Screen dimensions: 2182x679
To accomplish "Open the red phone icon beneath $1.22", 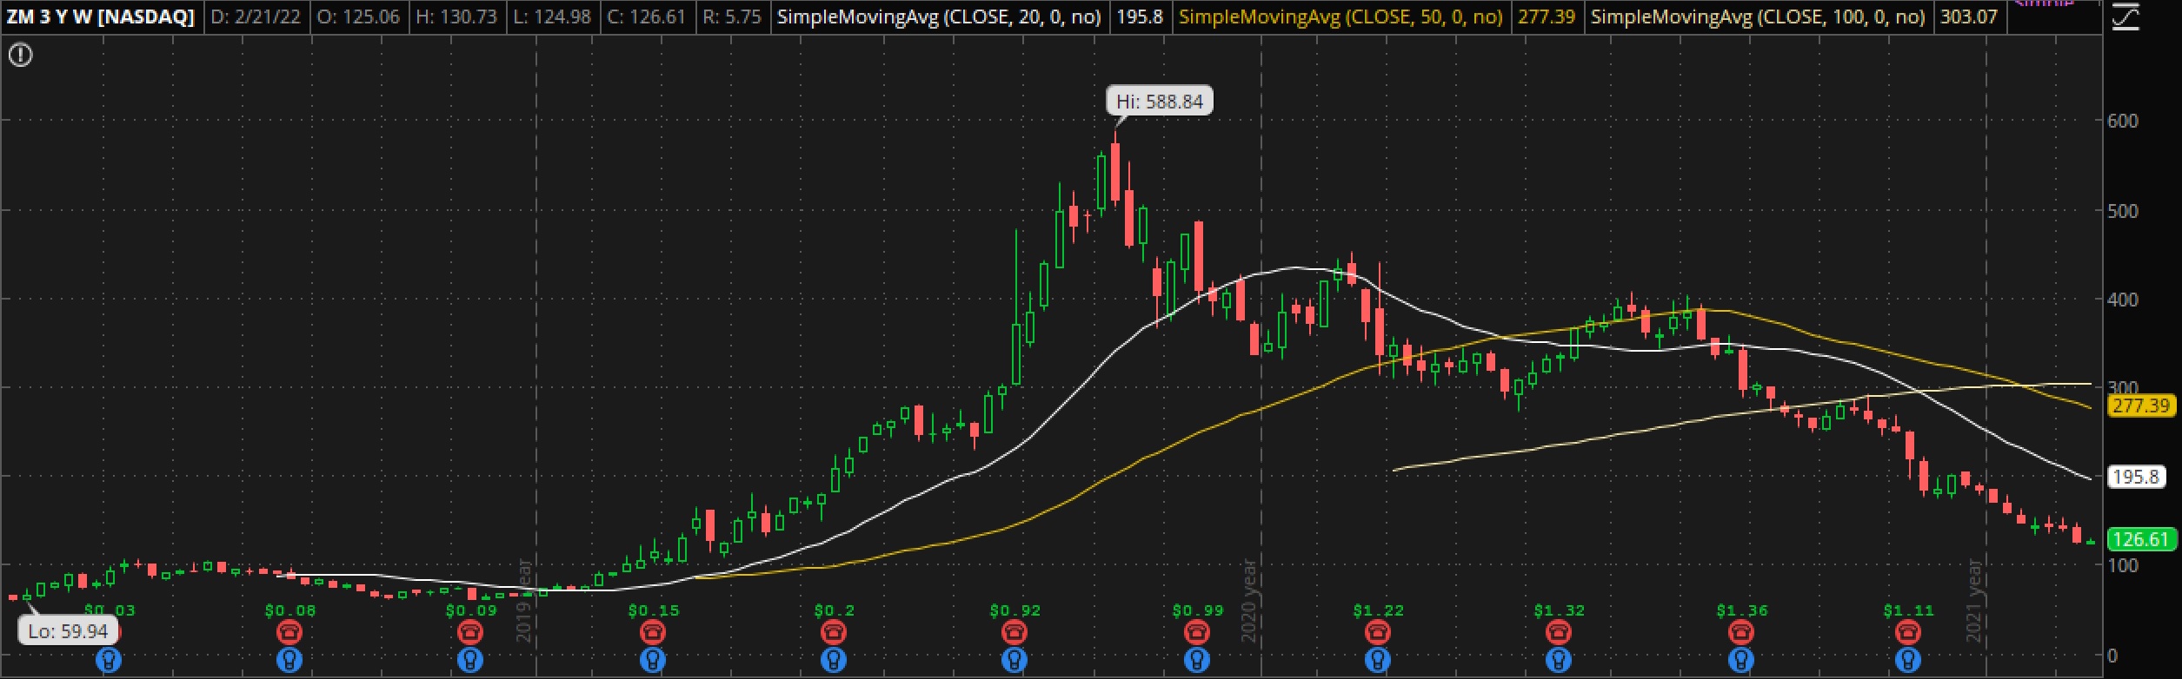I will pyautogui.click(x=1378, y=631).
